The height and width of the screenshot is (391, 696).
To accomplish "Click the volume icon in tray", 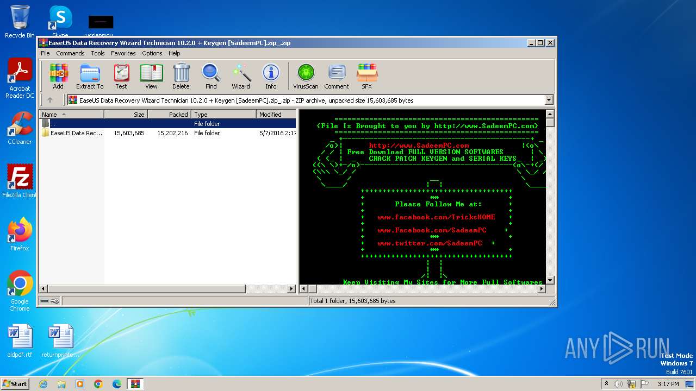I will (618, 384).
